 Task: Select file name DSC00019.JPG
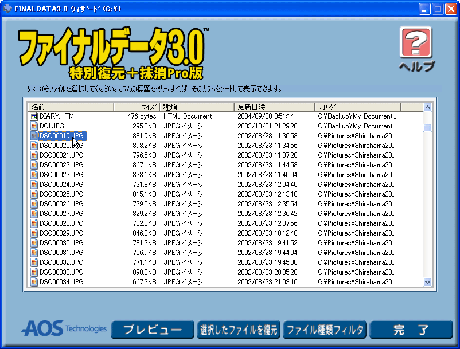[x=61, y=136]
